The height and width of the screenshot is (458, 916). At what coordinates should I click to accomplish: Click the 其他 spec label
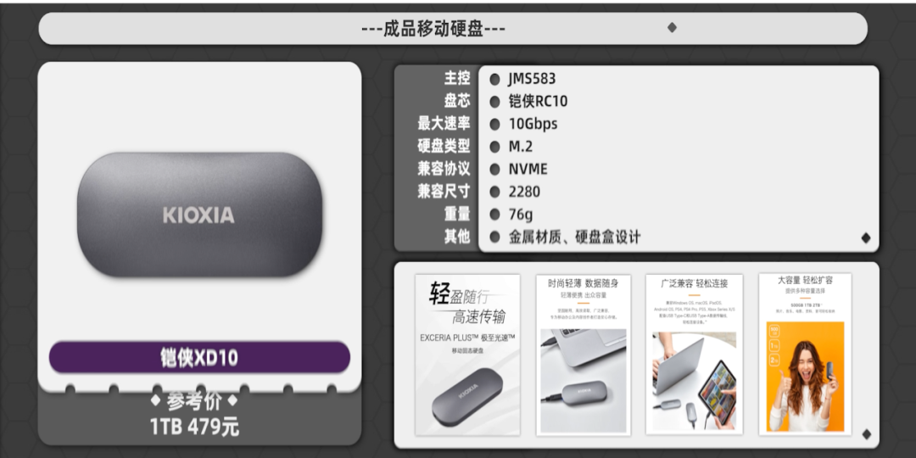coord(457,237)
